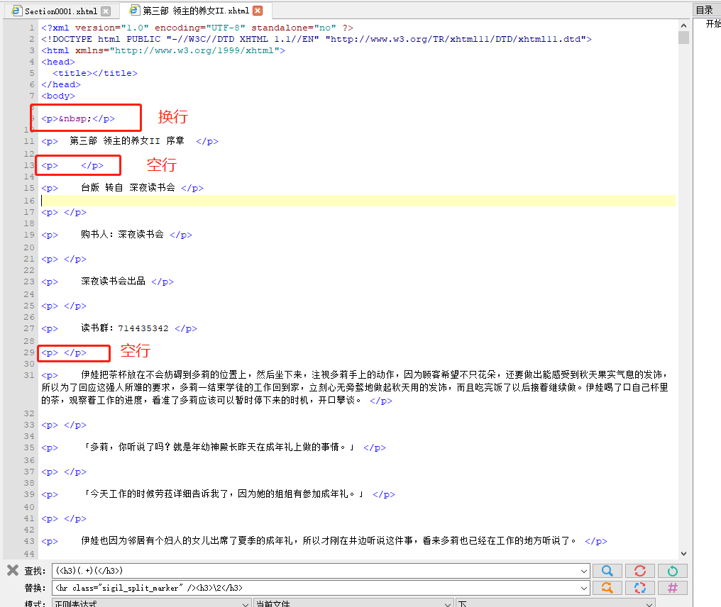Click the green Replace All circular arrow button

[x=672, y=571]
